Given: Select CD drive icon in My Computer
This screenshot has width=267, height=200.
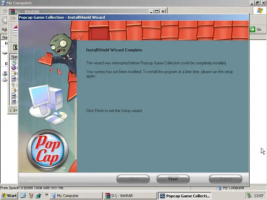Looking at the screenshot, I should coord(5,79).
